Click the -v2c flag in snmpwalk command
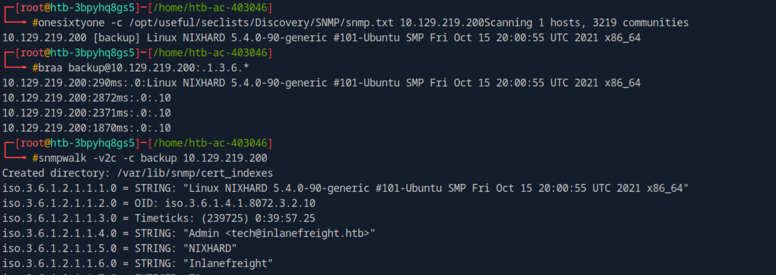 click(x=105, y=158)
